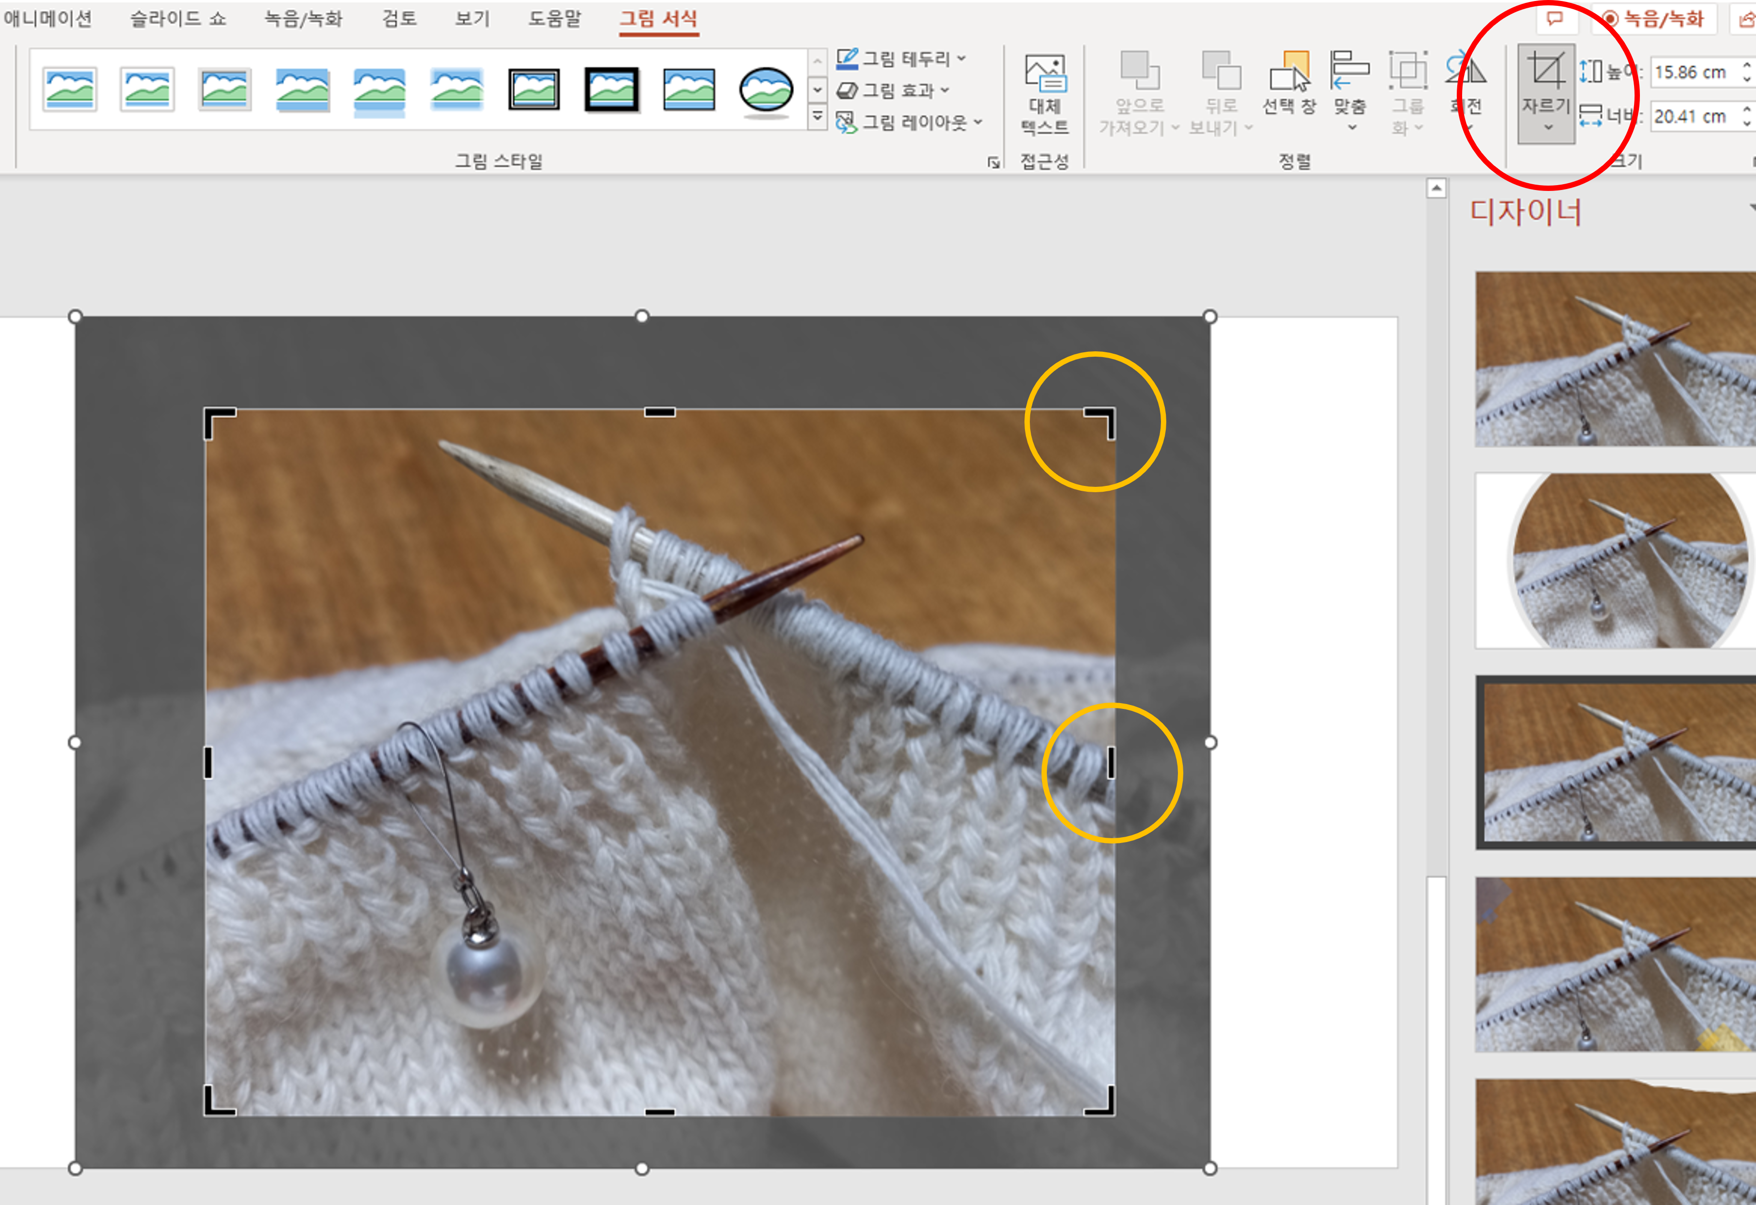Open the Slide Show (슬라이드 쇼) tab
1756x1205 pixels.
pyautogui.click(x=178, y=19)
